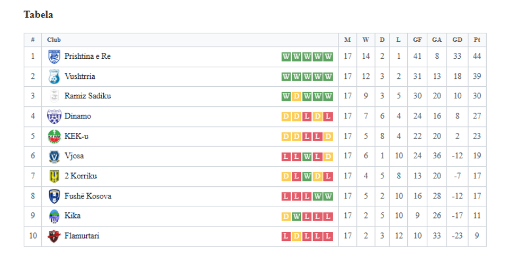Click the Tabela heading

click(38, 15)
